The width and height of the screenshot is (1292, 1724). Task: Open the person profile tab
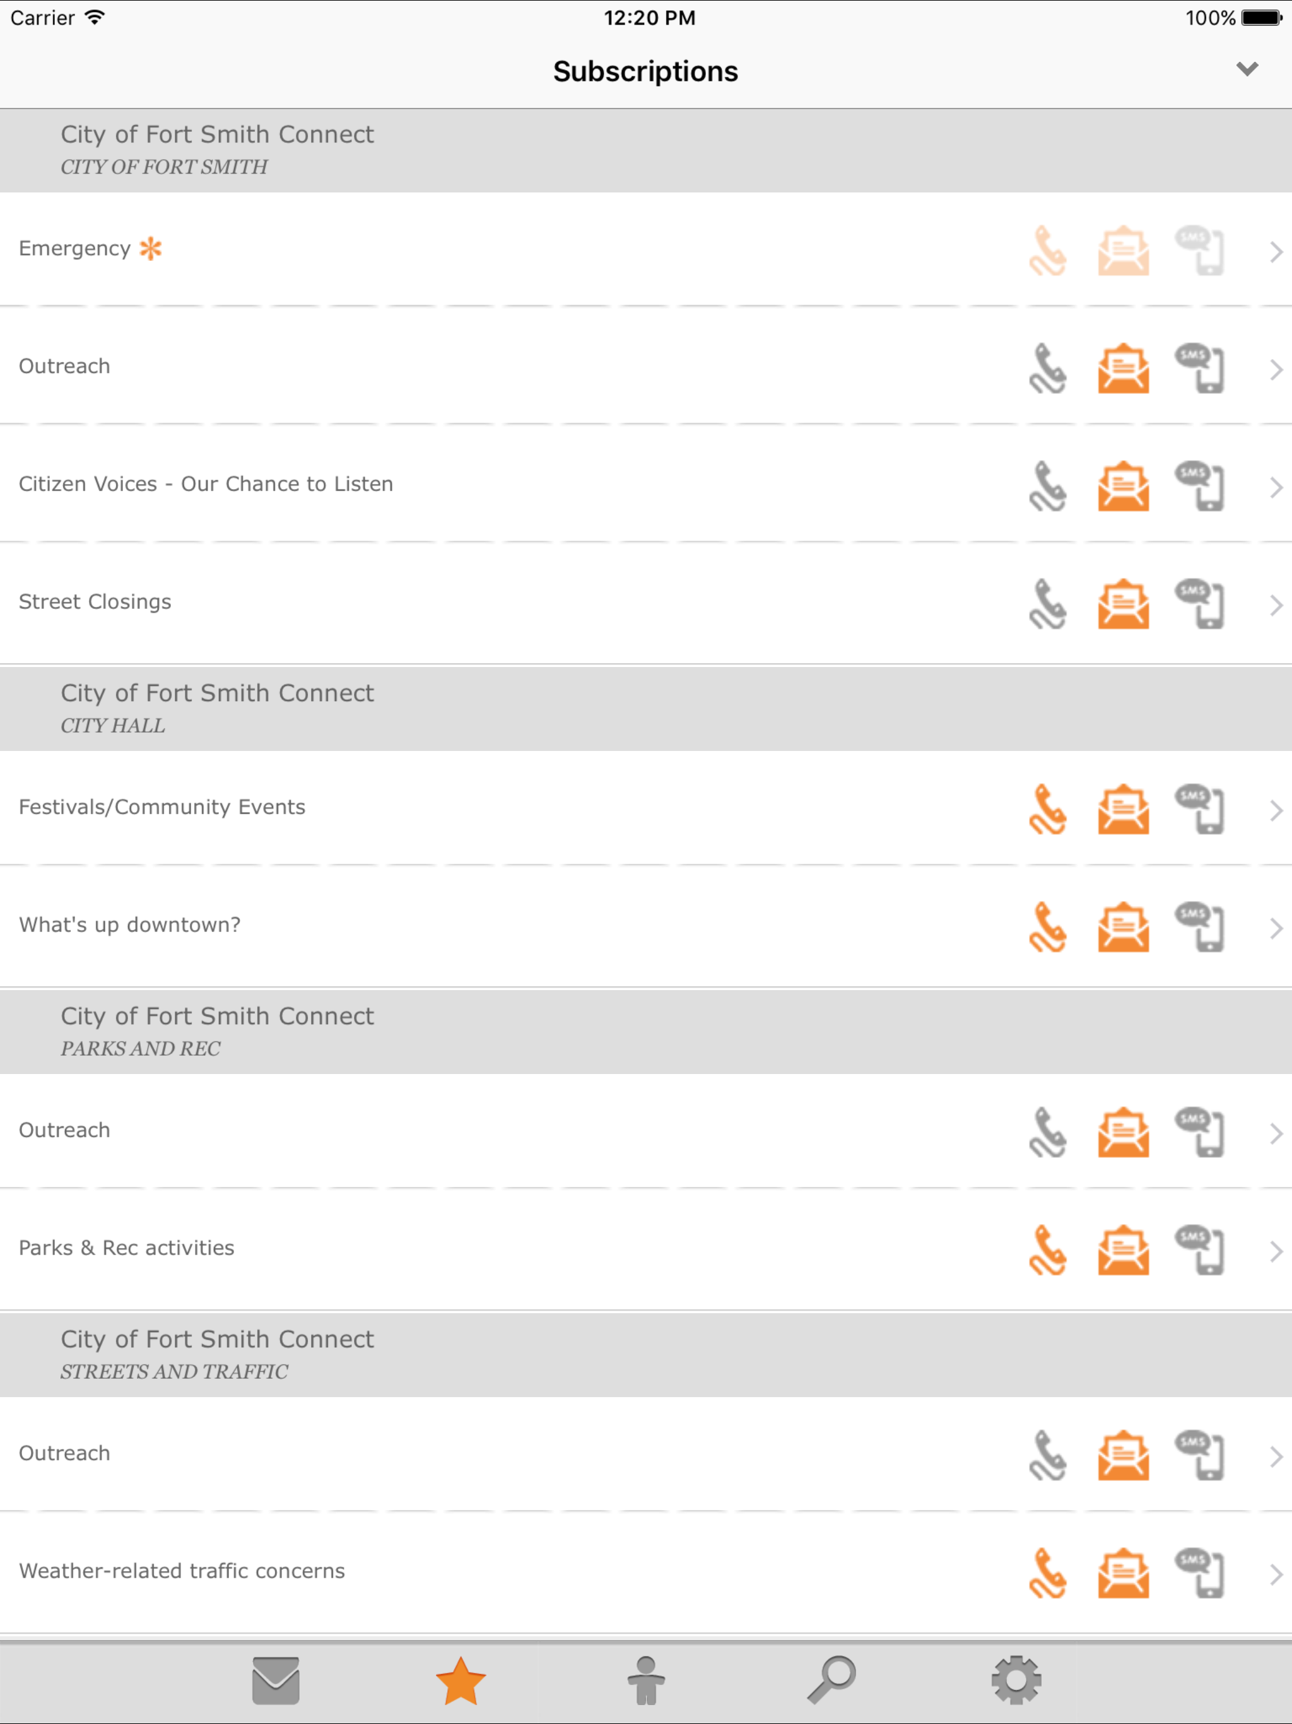[x=646, y=1681]
